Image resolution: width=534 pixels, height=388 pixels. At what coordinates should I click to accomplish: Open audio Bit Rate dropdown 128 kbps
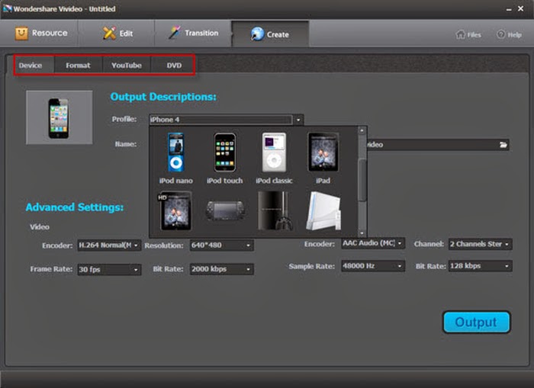coord(480,266)
